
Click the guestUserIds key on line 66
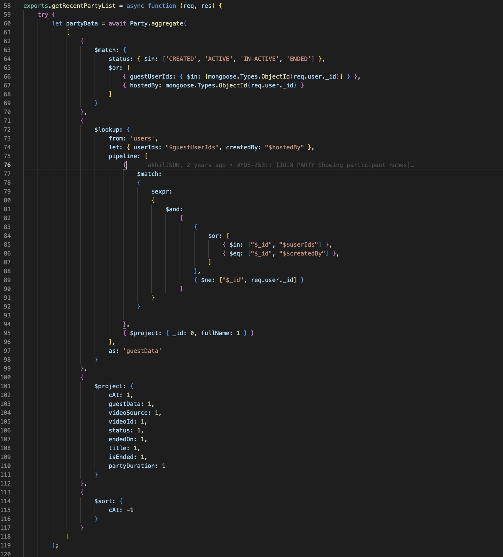[151, 76]
